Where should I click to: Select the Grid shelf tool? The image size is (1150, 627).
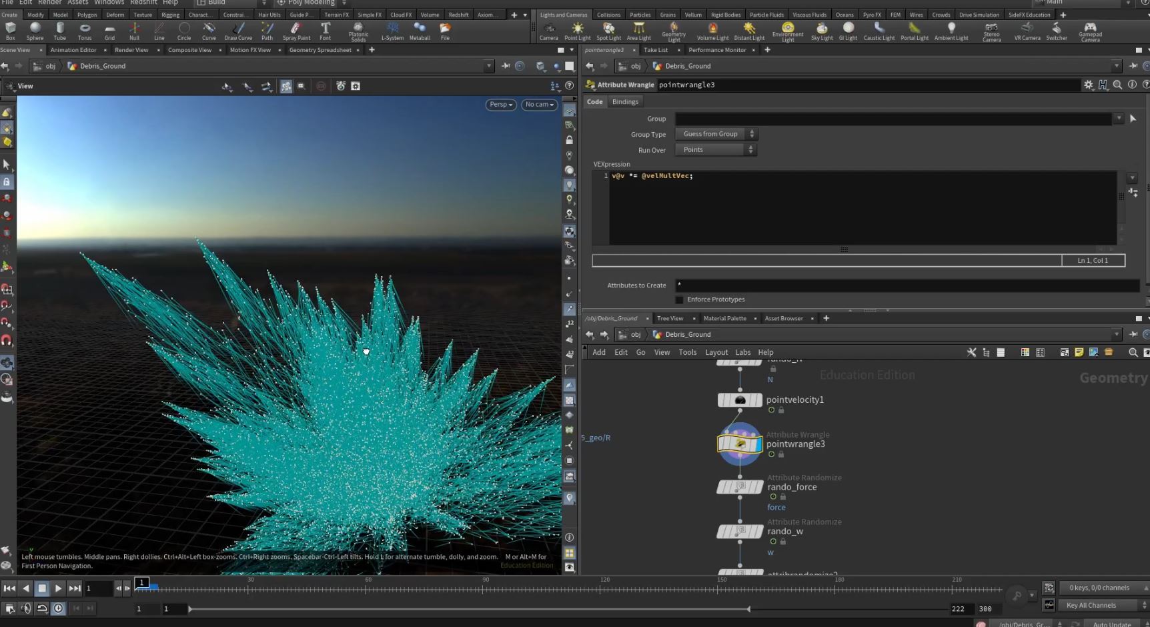[109, 31]
